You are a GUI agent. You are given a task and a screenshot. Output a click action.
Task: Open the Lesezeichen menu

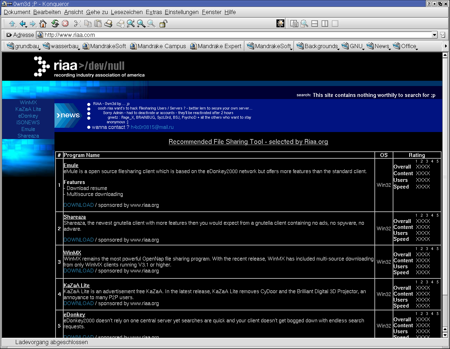[x=127, y=12]
